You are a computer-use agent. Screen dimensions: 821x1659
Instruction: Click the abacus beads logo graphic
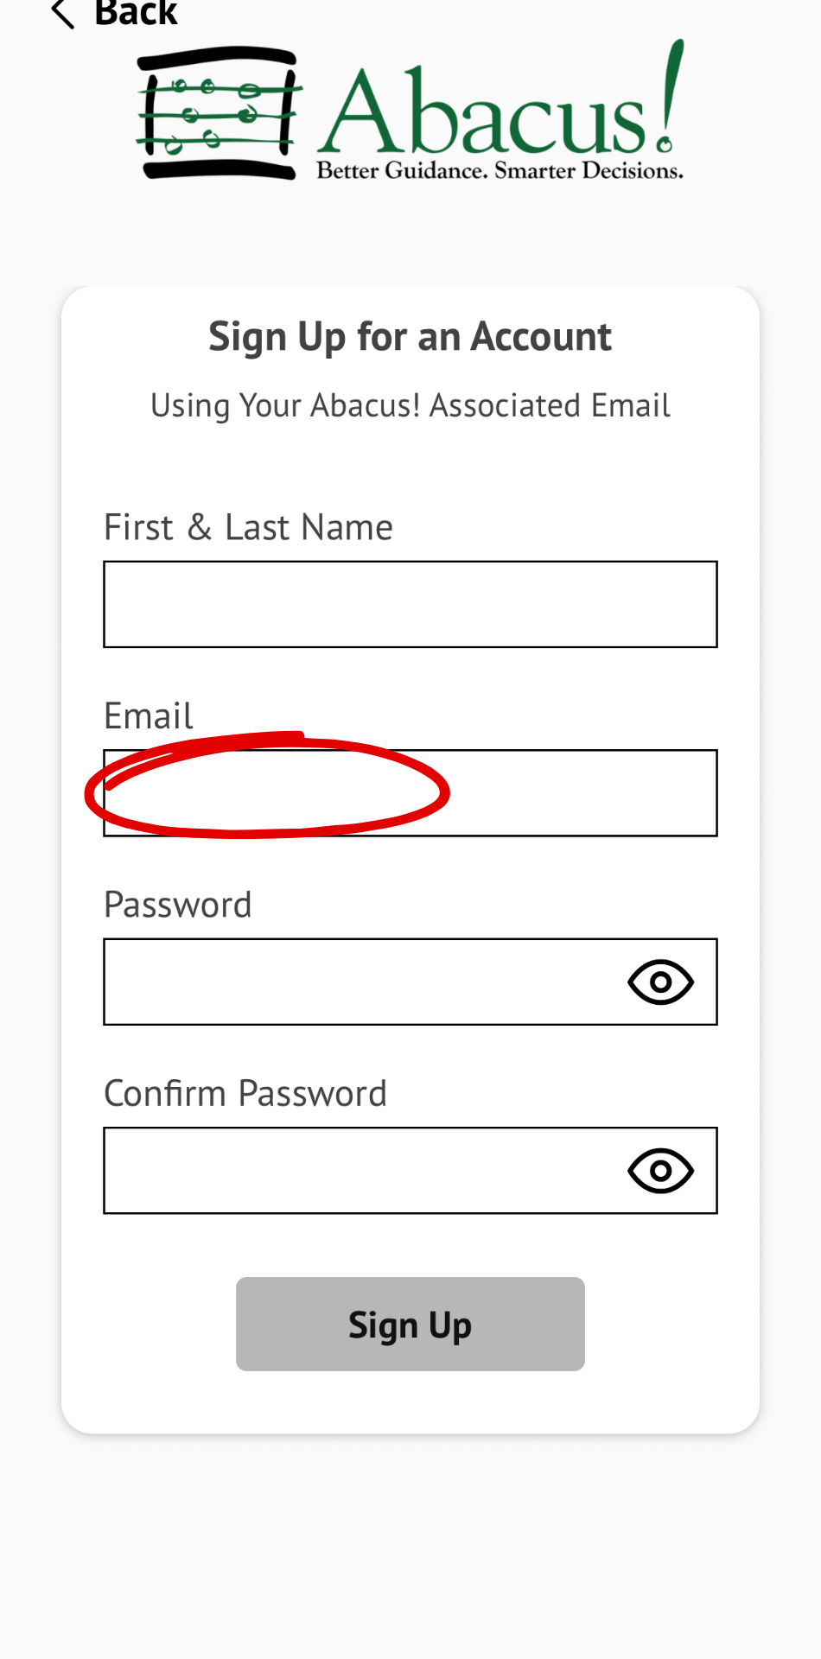(219, 112)
